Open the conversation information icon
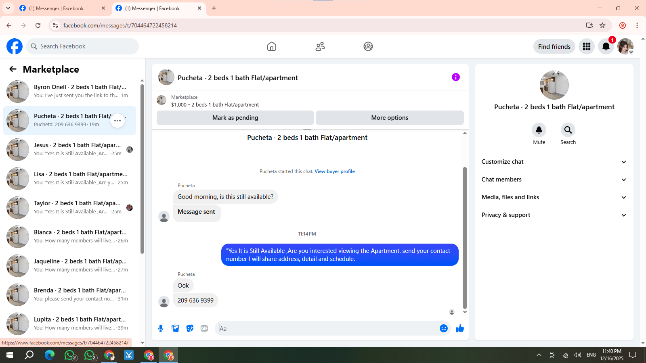Screen dimensions: 646x363 pyautogui.click(x=456, y=77)
